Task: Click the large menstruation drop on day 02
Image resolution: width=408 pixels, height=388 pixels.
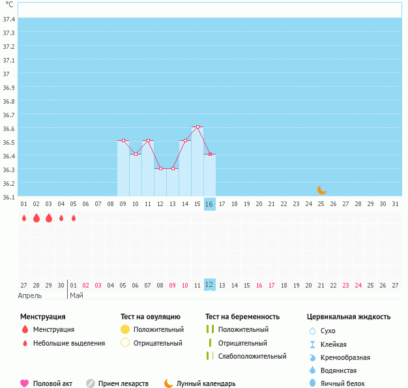Action: click(x=36, y=218)
